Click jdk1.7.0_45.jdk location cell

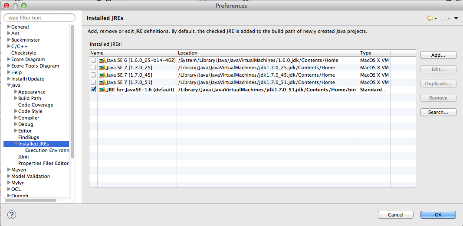[256, 75]
